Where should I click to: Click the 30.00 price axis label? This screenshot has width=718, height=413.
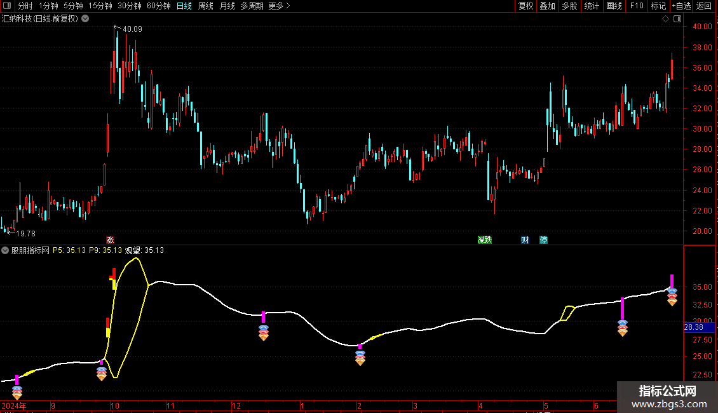pyautogui.click(x=702, y=129)
